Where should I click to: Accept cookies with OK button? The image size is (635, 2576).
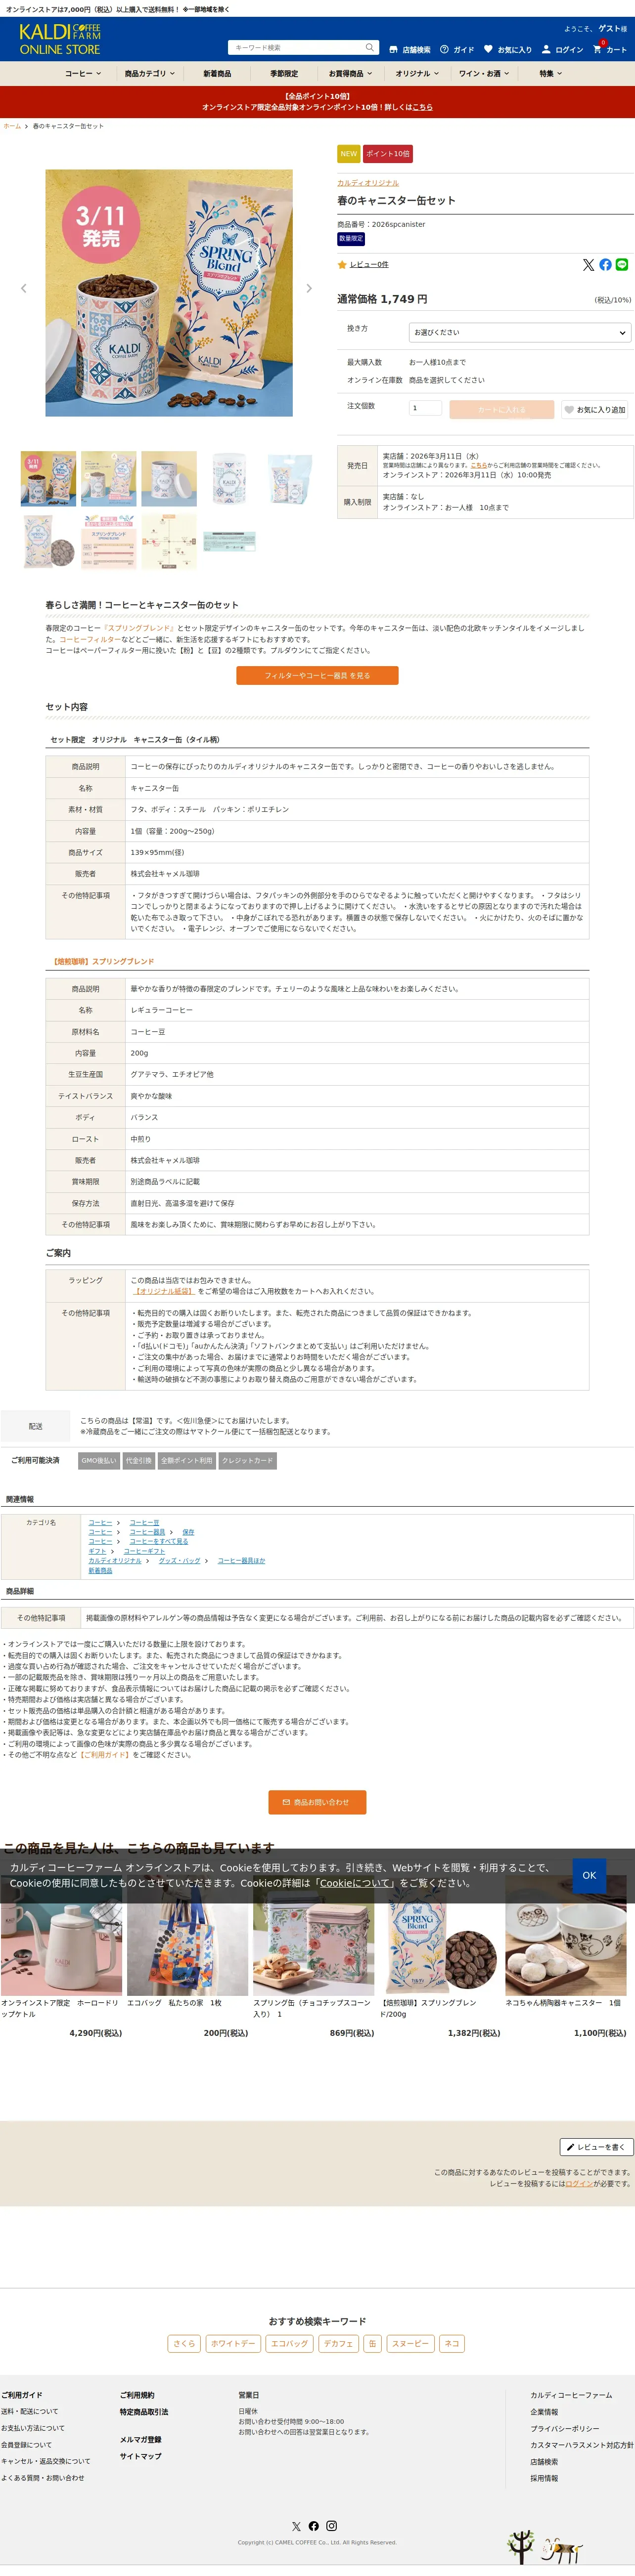[x=589, y=1875]
